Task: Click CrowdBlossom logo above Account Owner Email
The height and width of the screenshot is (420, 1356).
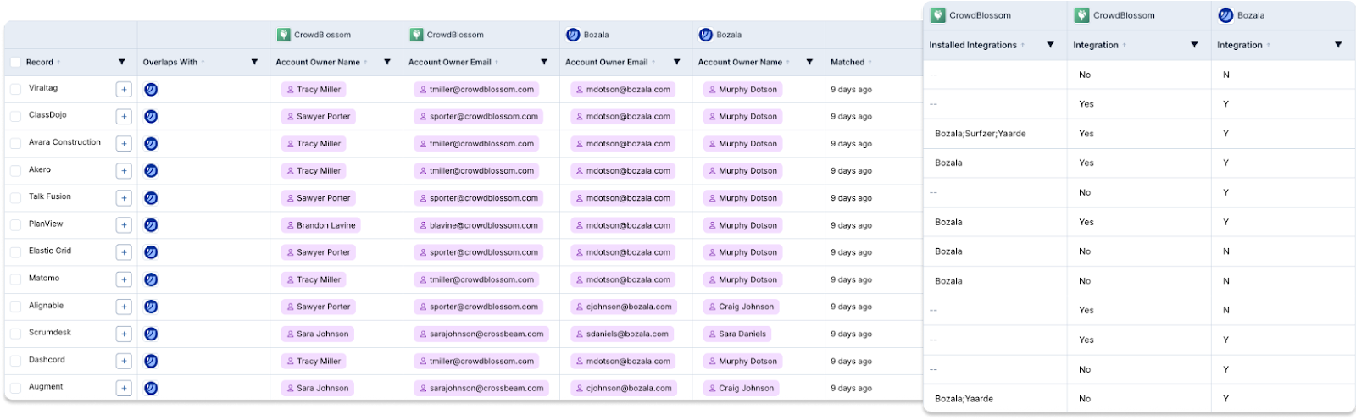Action: pyautogui.click(x=416, y=35)
